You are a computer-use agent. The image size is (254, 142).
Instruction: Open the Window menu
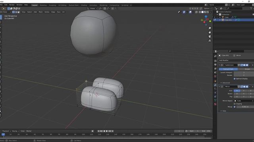pos(19,5)
